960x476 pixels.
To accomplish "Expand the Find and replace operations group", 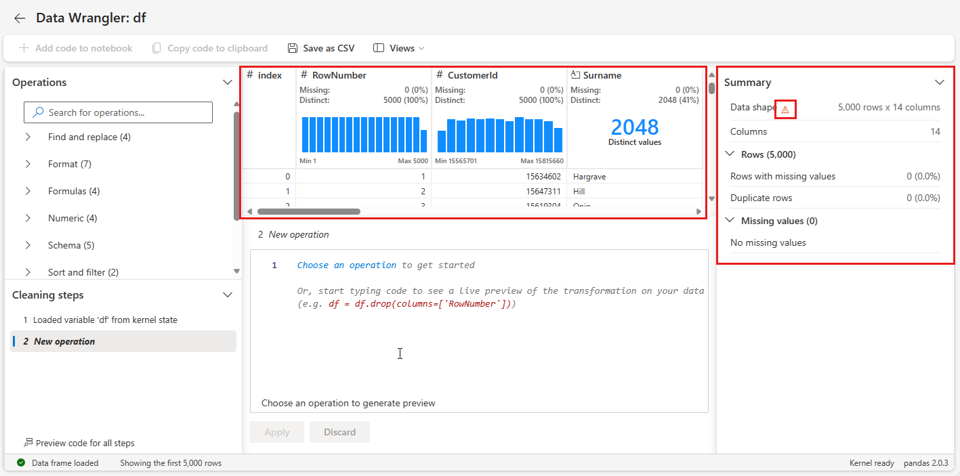I will pyautogui.click(x=28, y=137).
